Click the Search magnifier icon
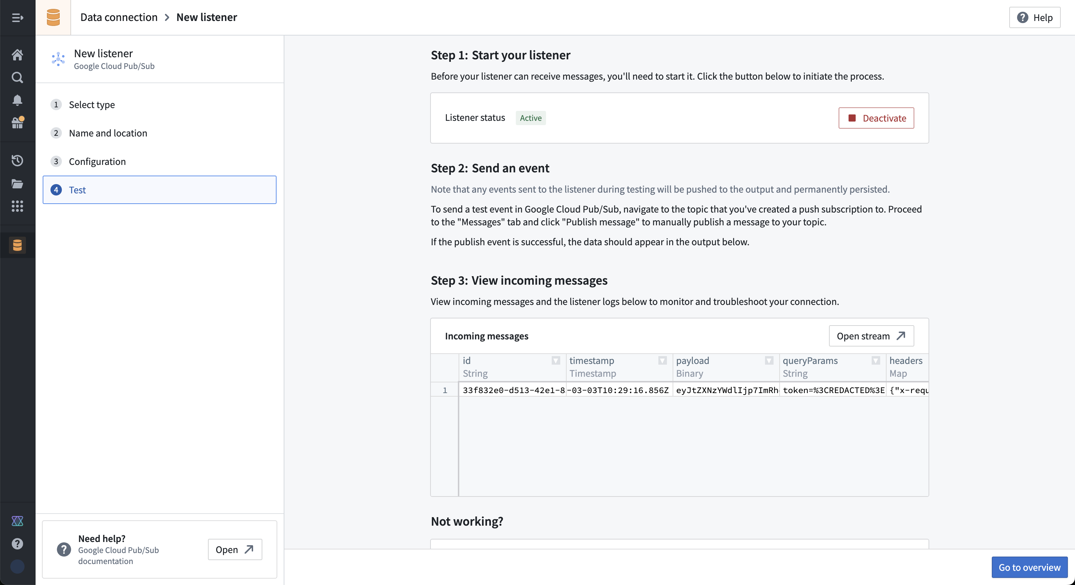 [x=17, y=77]
